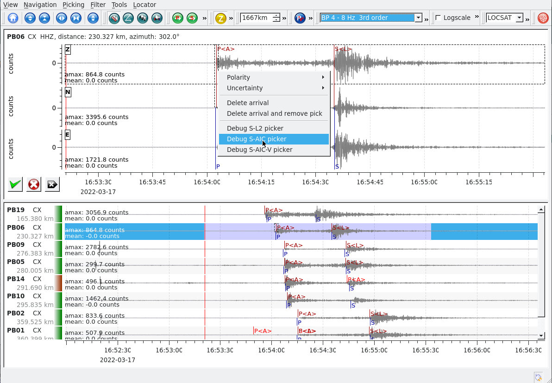Screen dimensions: 552x383
Task: Select Delete arrival in context menu
Action: point(248,103)
